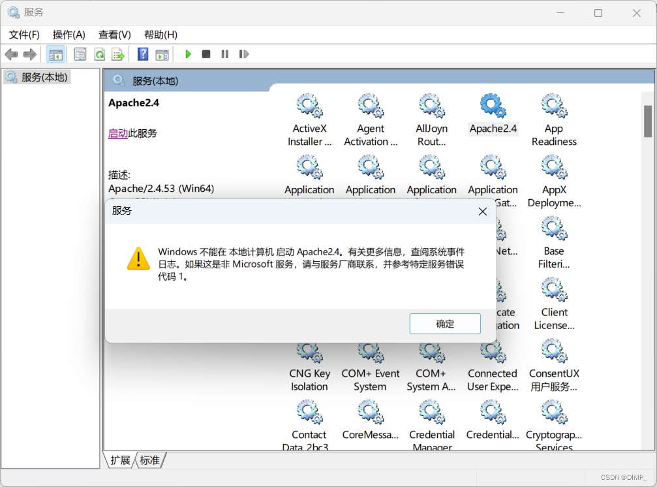The image size is (657, 487).
Task: Open toolbar help with the question mark icon
Action: pos(142,54)
